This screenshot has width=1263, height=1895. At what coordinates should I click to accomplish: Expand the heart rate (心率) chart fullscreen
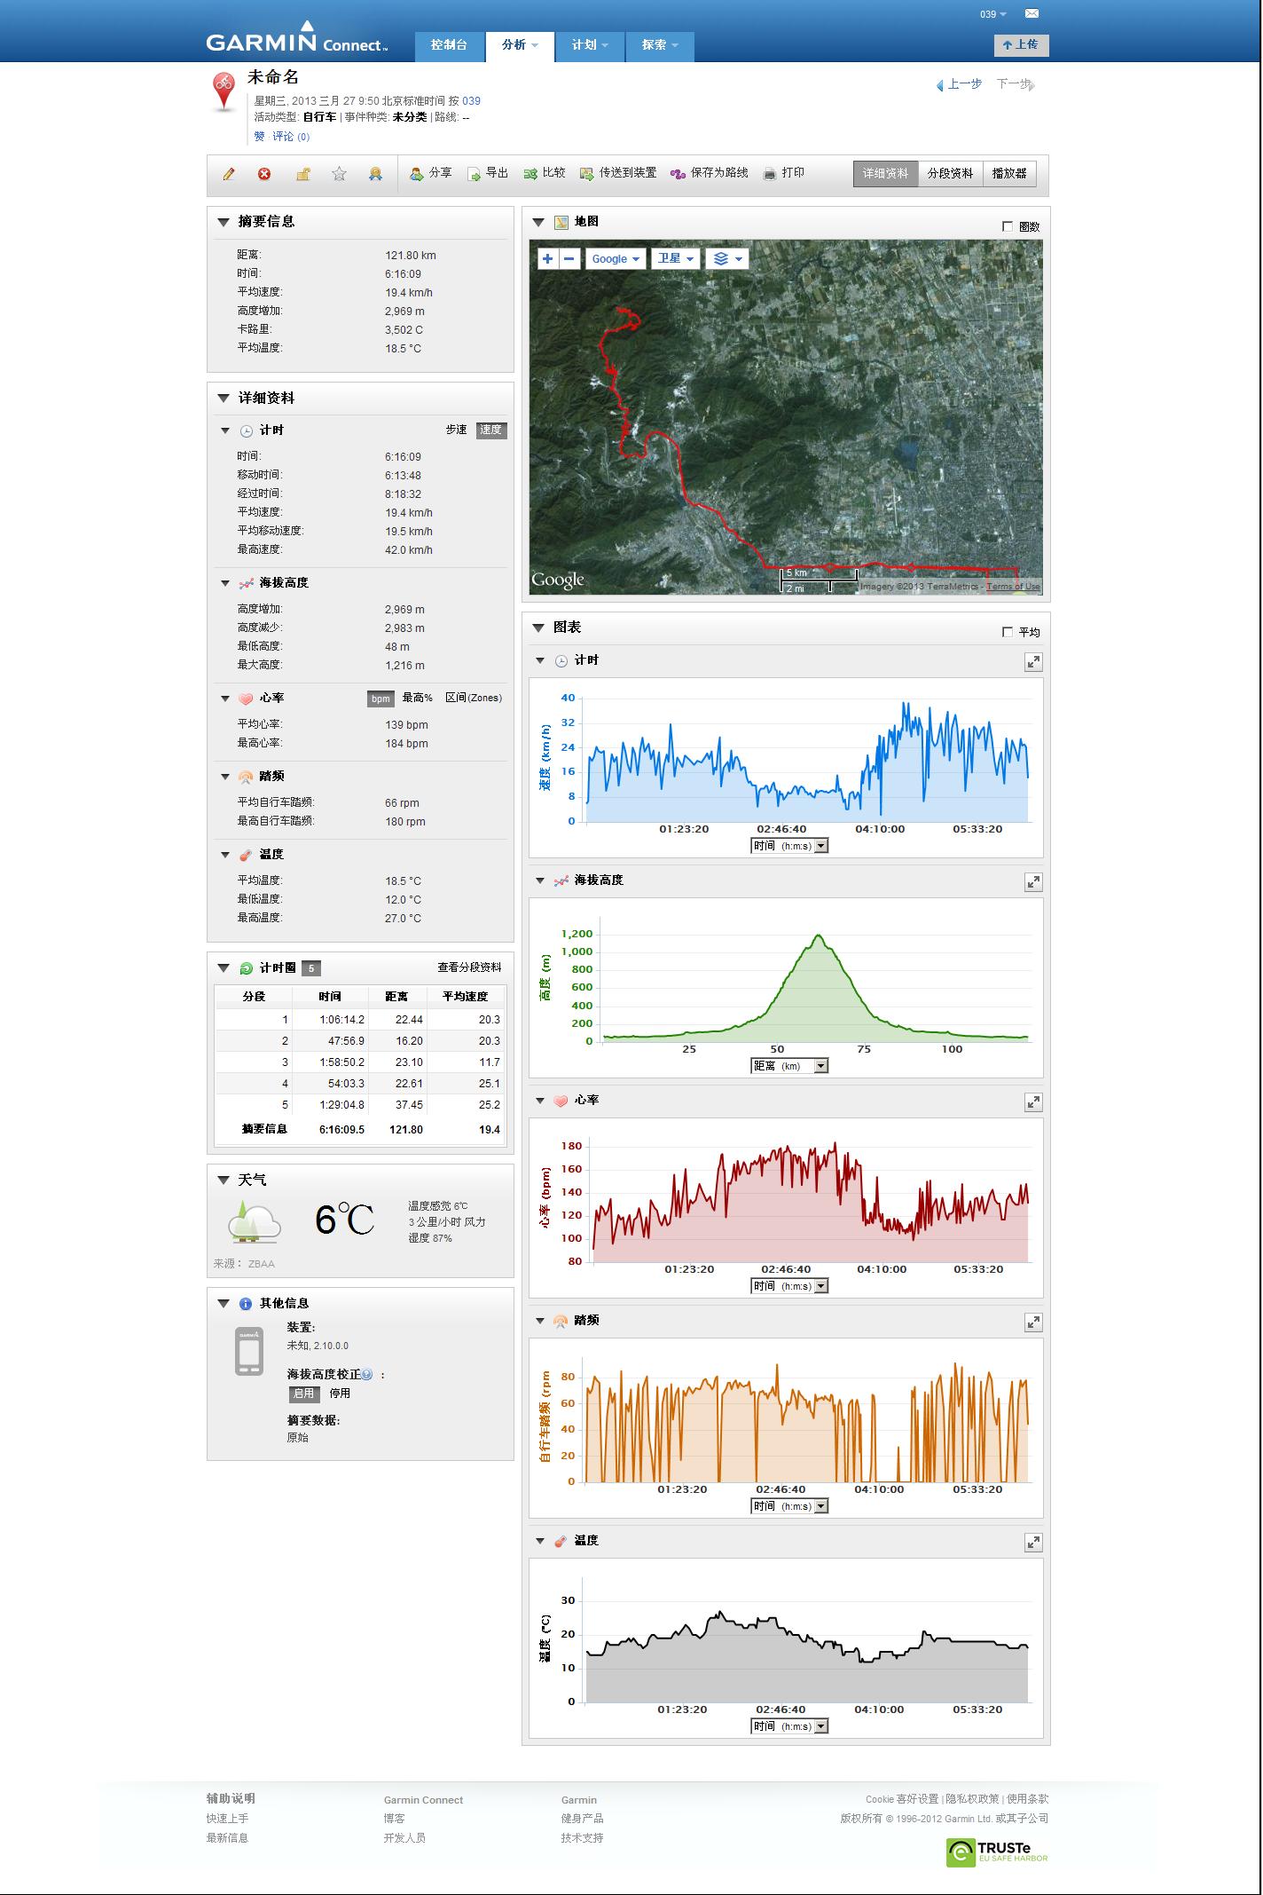pos(1033,1102)
